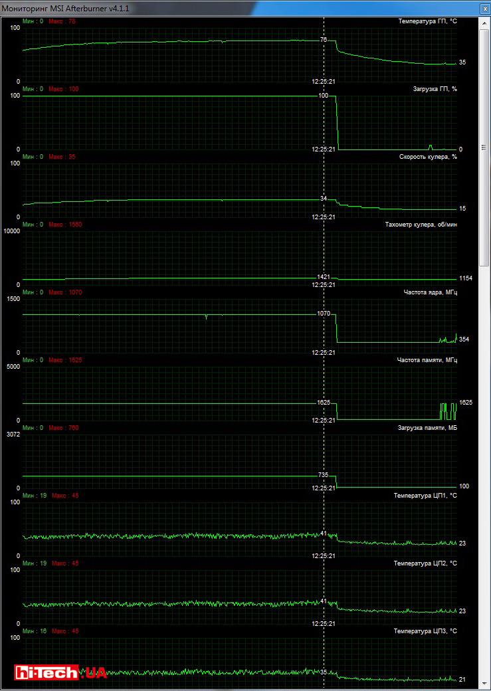Click the 76 marker value on GPU temperature graph
The image size is (491, 691).
(324, 41)
